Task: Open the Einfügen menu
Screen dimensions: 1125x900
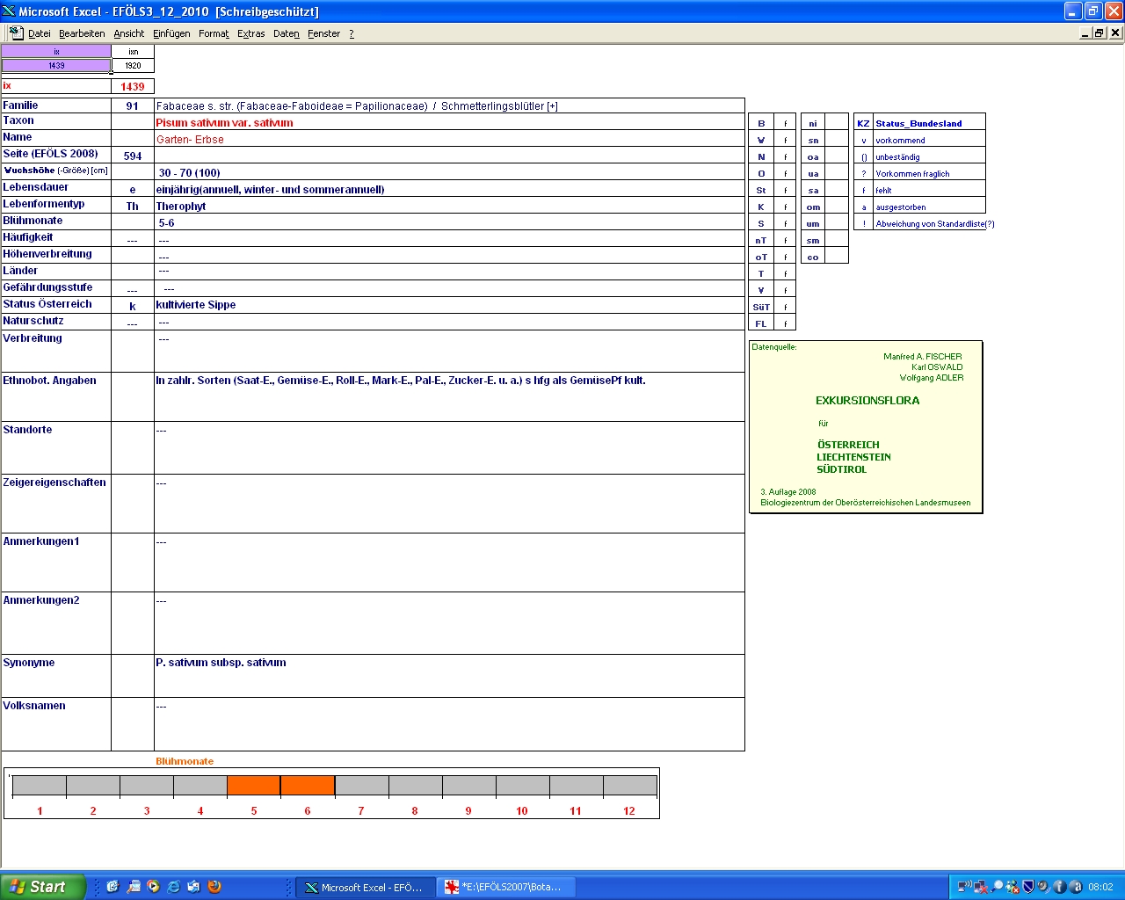Action: point(171,33)
